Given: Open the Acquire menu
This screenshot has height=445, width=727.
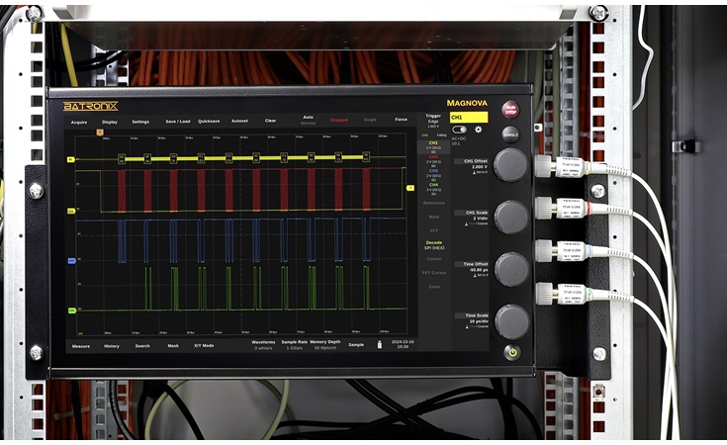Looking at the screenshot, I should [x=79, y=122].
